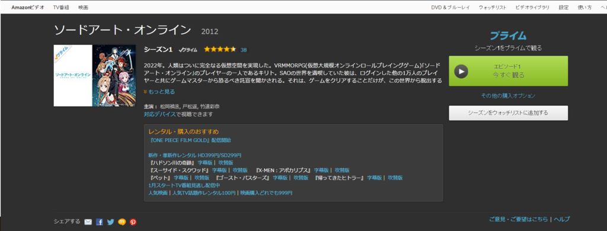Screen dimensions: 607x231
Task: Share via the orange mixi icon
Action: pyautogui.click(x=122, y=222)
